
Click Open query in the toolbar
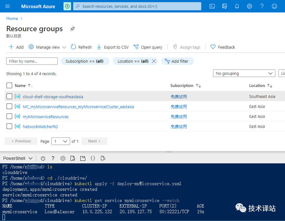148,47
